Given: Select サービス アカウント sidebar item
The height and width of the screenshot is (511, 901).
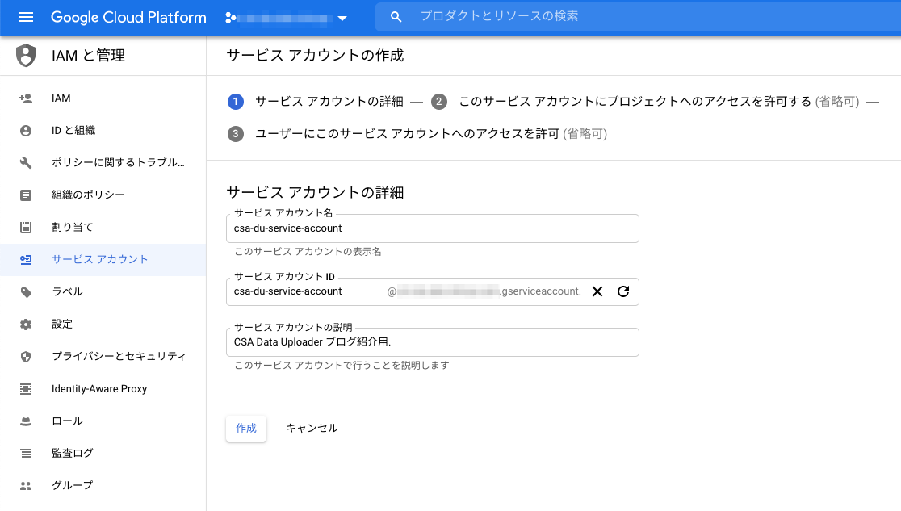Looking at the screenshot, I should [103, 260].
